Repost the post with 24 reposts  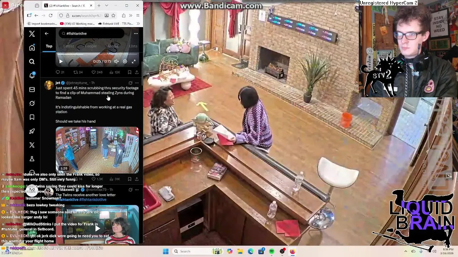tap(78, 72)
